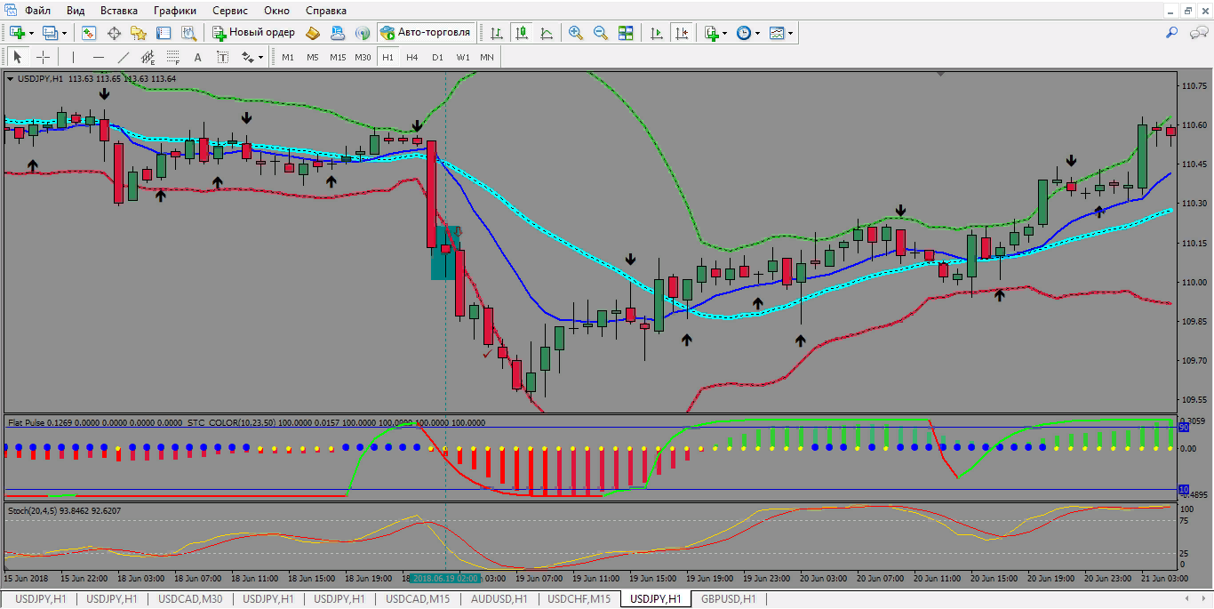Tile chart windows icon

(x=626, y=33)
